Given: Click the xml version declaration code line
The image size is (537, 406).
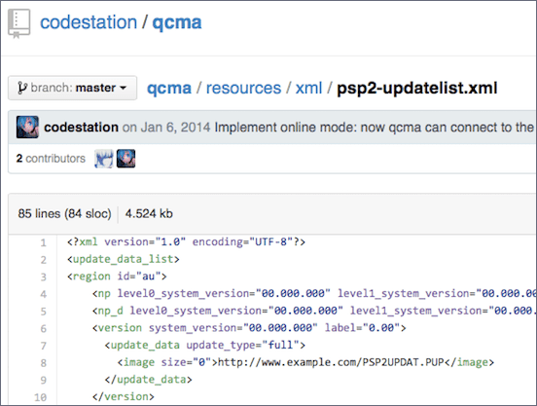Looking at the screenshot, I should (186, 241).
